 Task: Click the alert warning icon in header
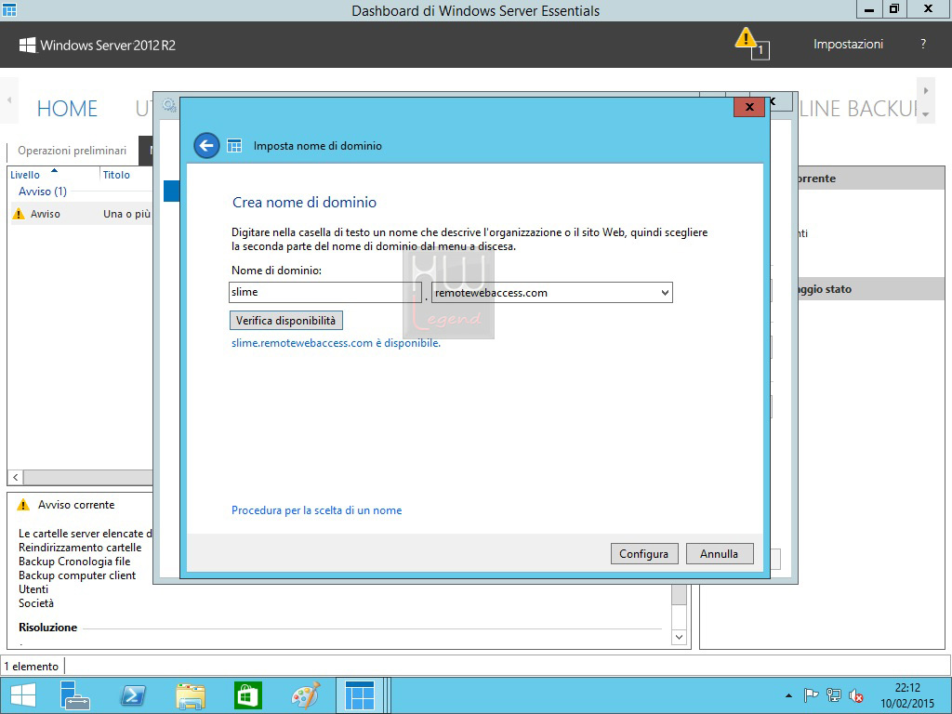click(x=747, y=38)
